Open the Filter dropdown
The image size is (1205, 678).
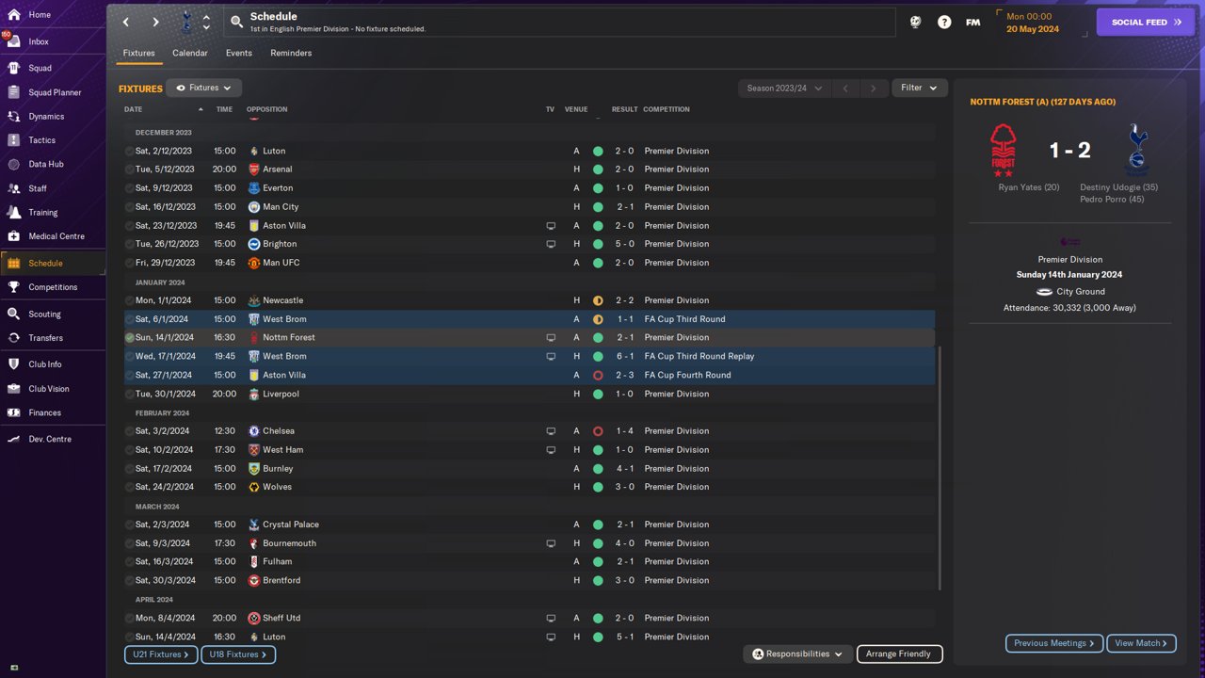919,88
